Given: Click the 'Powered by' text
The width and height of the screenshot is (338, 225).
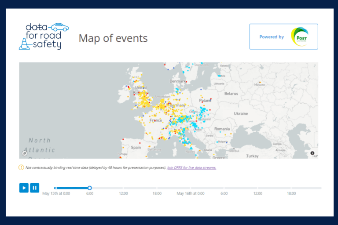Looking at the screenshot, I should pos(272,37).
